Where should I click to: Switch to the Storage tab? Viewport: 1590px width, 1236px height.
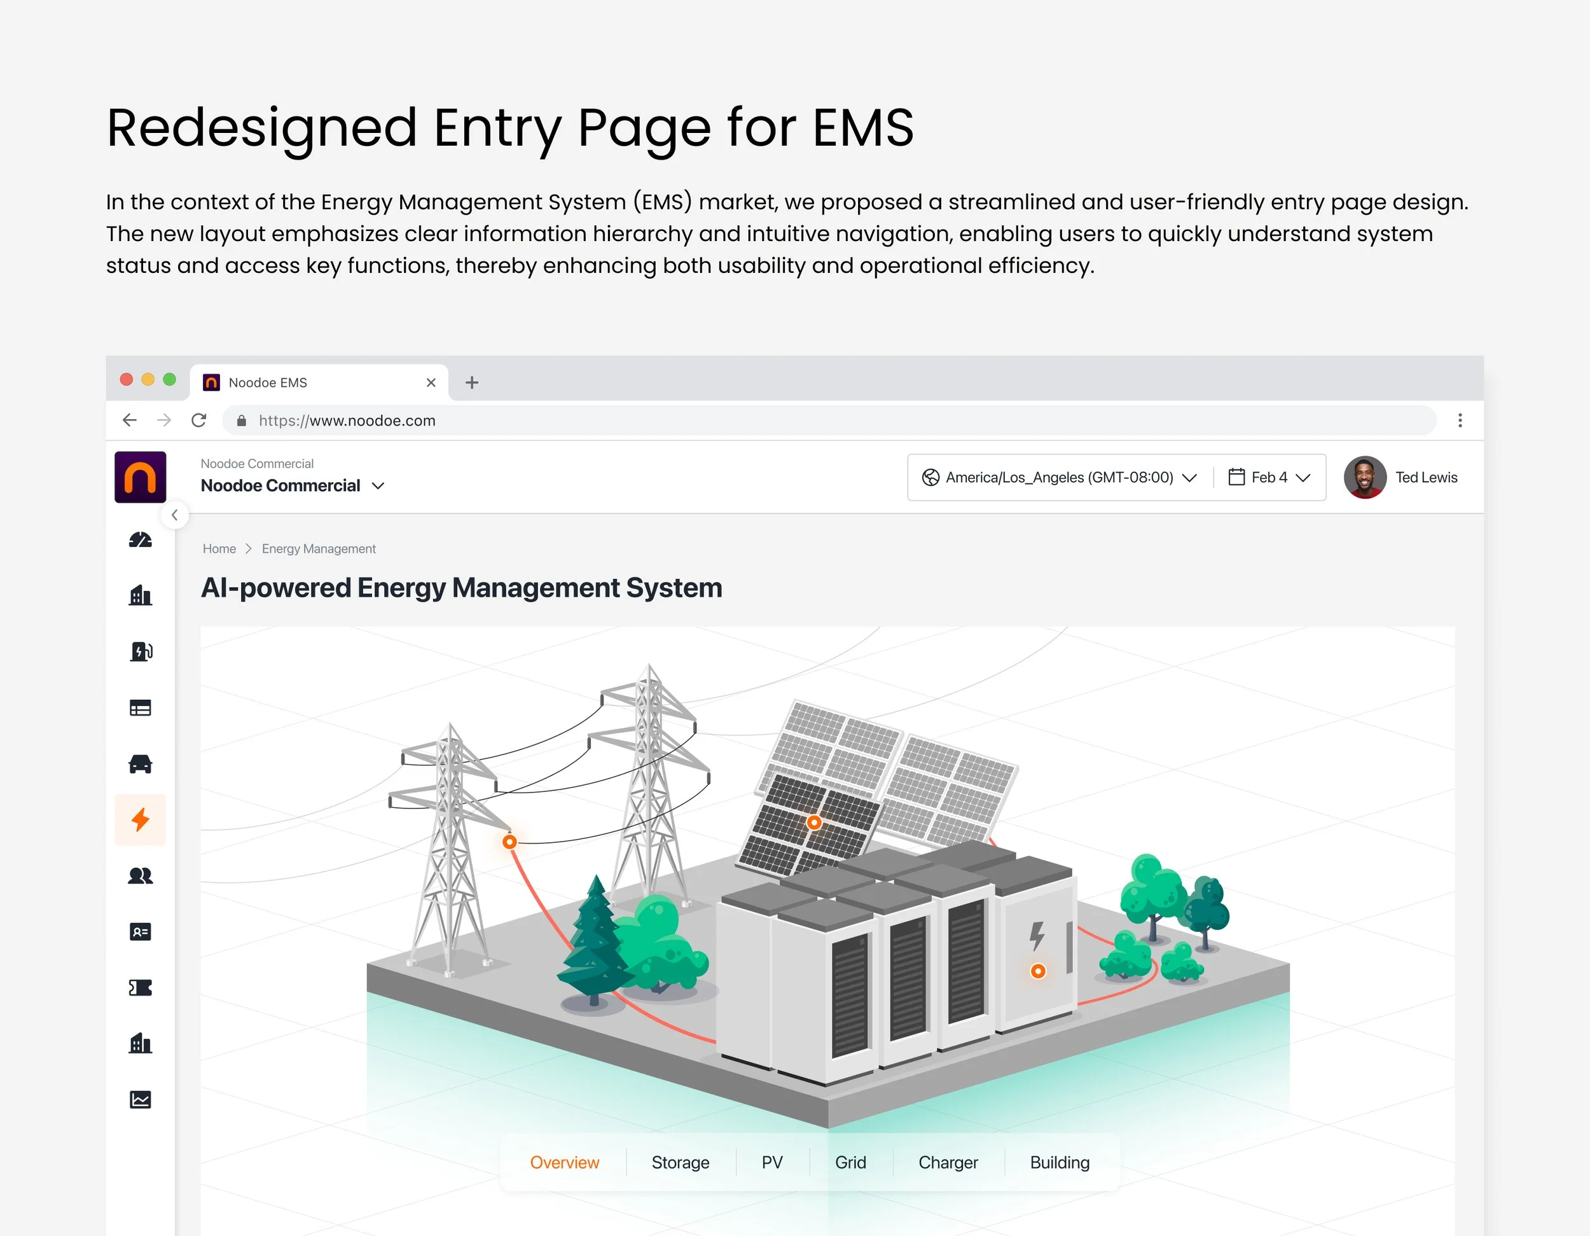(680, 1162)
